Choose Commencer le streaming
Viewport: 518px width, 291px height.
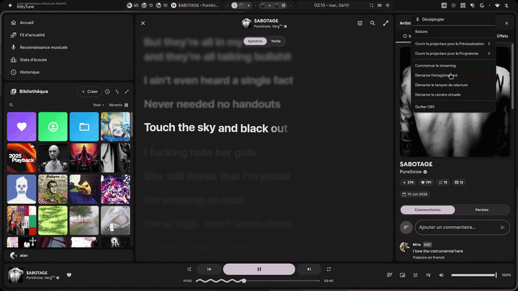point(453,66)
